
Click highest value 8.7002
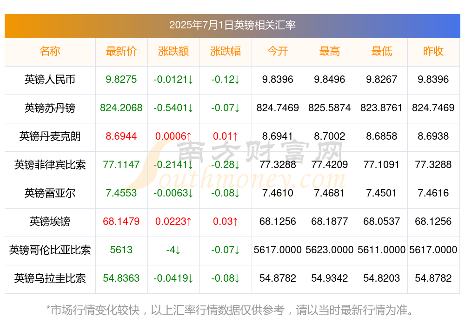click(x=330, y=136)
